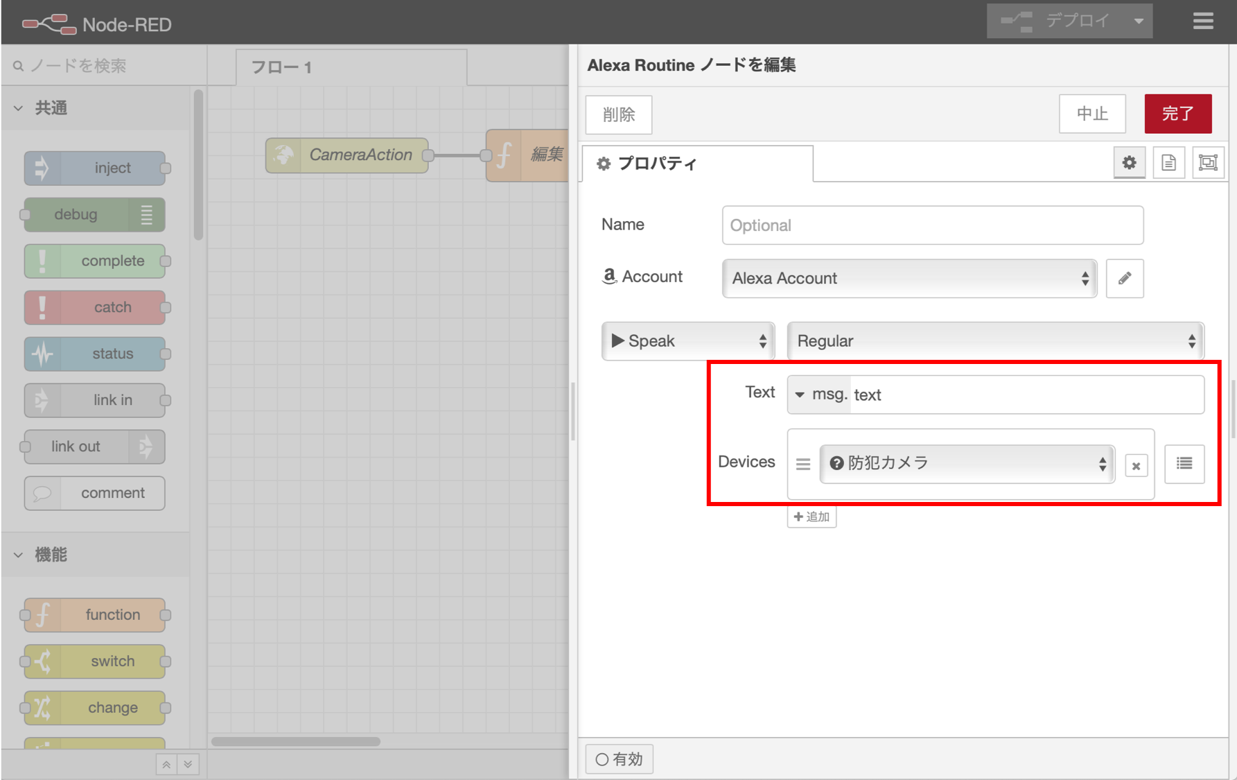Image resolution: width=1237 pixels, height=780 pixels.
Task: Select the 編集 function node on canvas
Action: click(528, 155)
